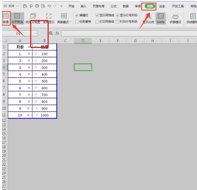Image resolution: width=197 pixels, height=190 pixels.
Task: Click cell with value 500
Action: point(44,81)
